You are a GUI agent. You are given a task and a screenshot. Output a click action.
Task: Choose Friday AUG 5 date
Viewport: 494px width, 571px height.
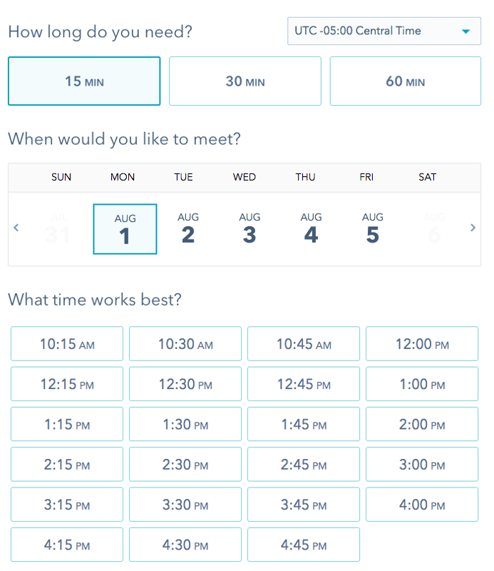(x=372, y=228)
